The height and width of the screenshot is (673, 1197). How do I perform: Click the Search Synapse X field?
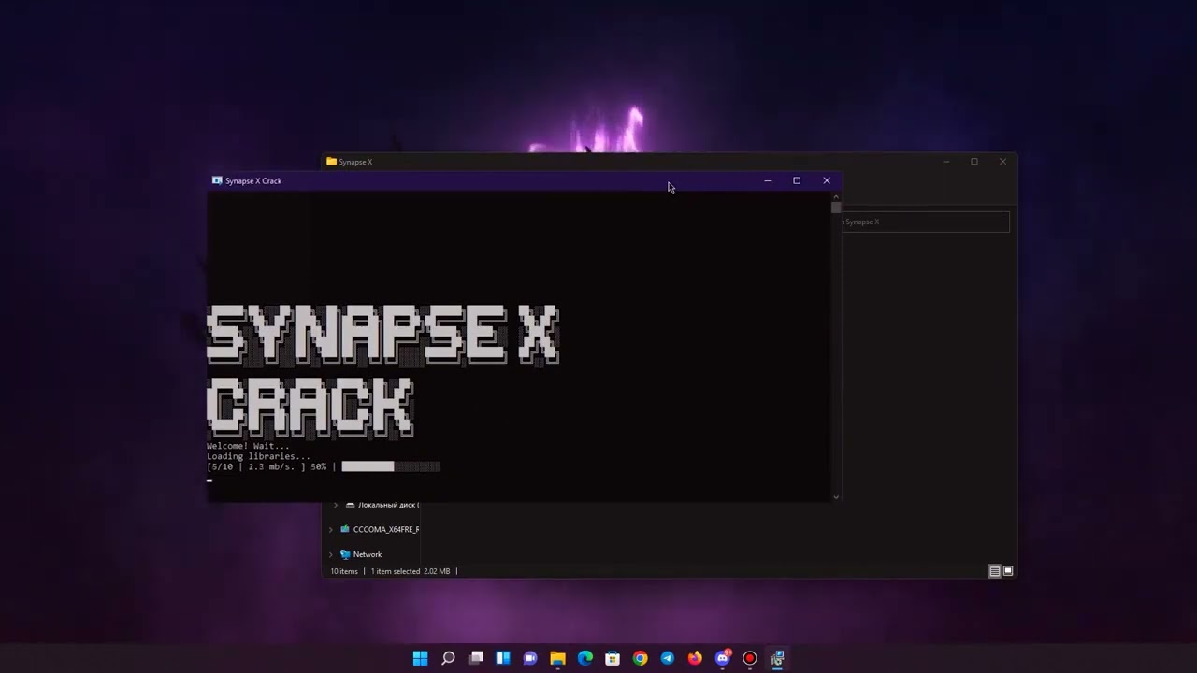[x=926, y=222]
